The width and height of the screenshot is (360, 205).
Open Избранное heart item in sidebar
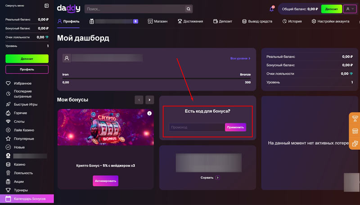tap(22, 83)
